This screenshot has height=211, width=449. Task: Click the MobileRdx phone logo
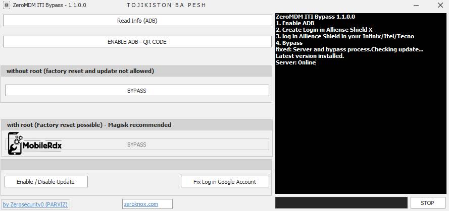click(35, 144)
